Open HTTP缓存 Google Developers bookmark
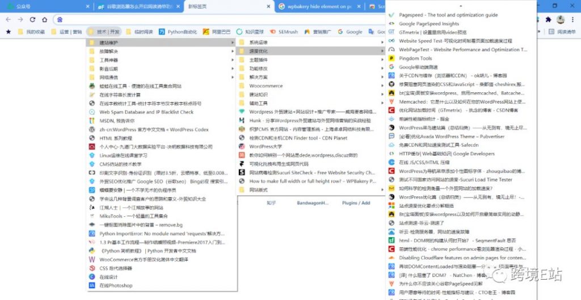 click(x=461, y=154)
